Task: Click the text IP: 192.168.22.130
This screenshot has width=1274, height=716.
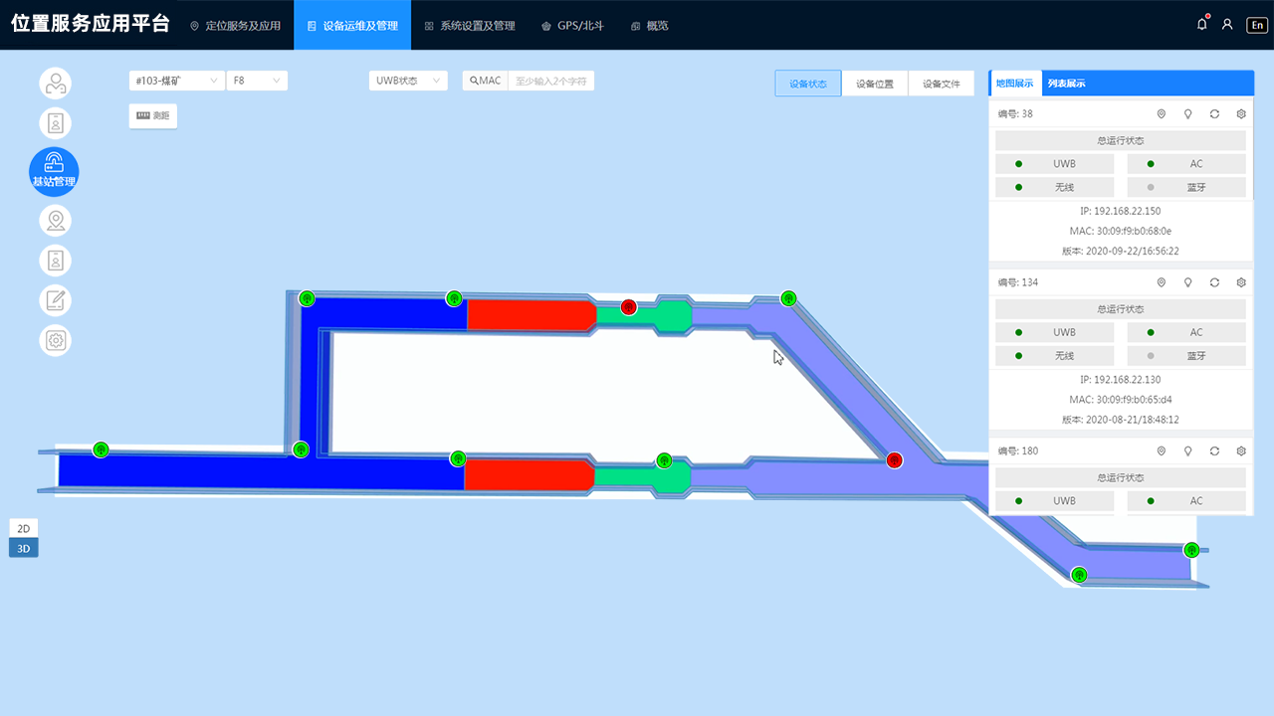Action: [x=1121, y=380]
